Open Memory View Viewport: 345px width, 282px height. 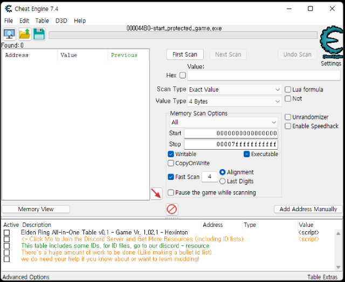coord(36,209)
